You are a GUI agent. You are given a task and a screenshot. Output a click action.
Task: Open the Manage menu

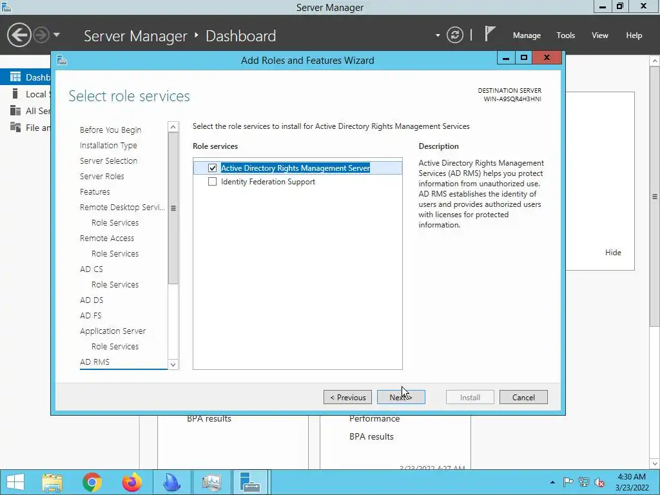pos(527,35)
